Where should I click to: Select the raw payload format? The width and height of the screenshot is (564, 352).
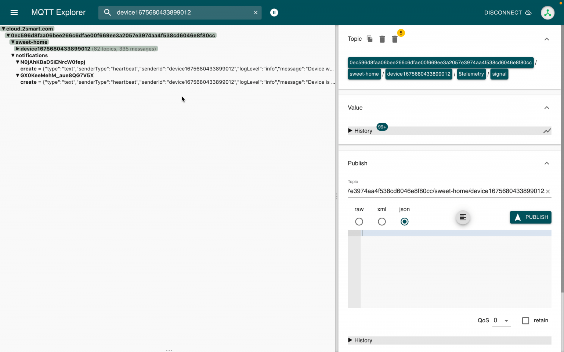[359, 221]
